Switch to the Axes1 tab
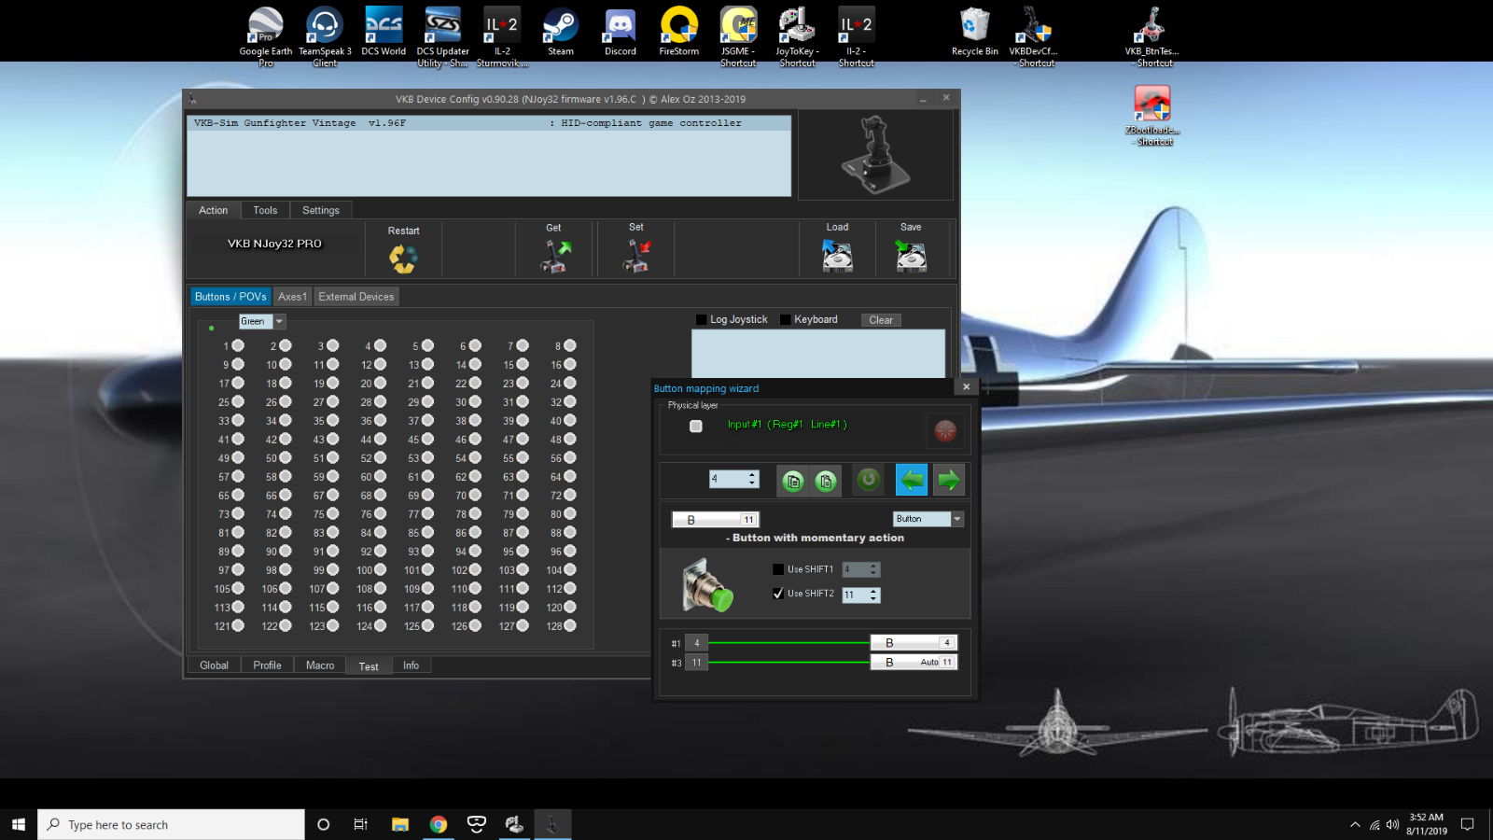Screen dimensions: 1493x840 pyautogui.click(x=292, y=297)
